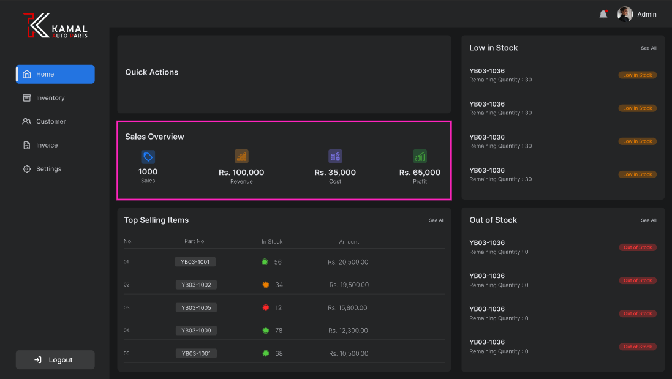Select the YB03-1009 part number chip
This screenshot has height=379, width=672.
195,330
